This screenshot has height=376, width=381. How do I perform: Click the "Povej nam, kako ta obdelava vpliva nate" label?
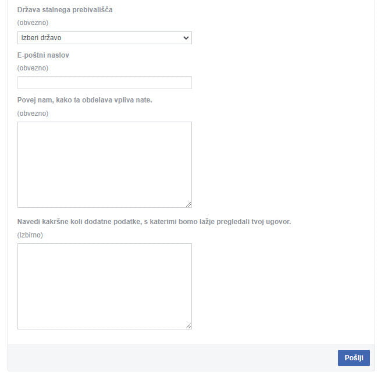click(x=84, y=100)
